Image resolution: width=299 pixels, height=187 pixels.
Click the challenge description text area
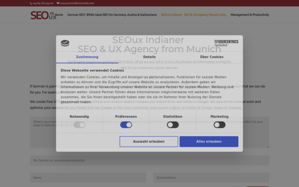[x=149, y=133]
